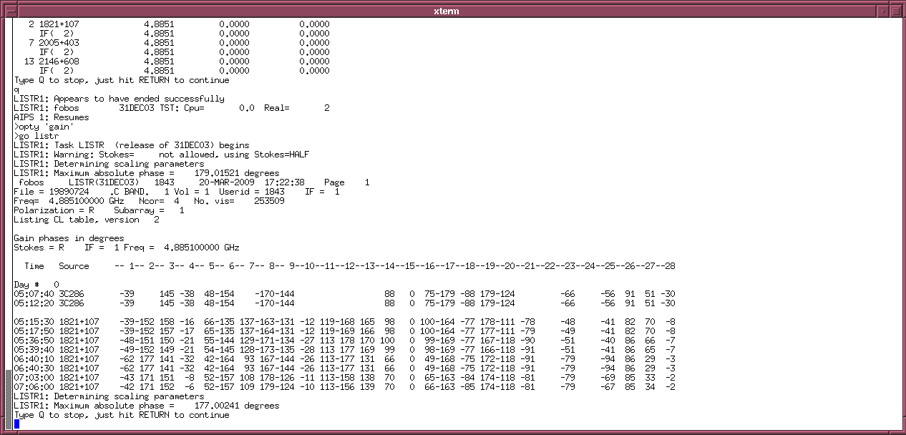
Task: Click the 'Warning: Stokes= not allowed' line
Action: click(162, 155)
